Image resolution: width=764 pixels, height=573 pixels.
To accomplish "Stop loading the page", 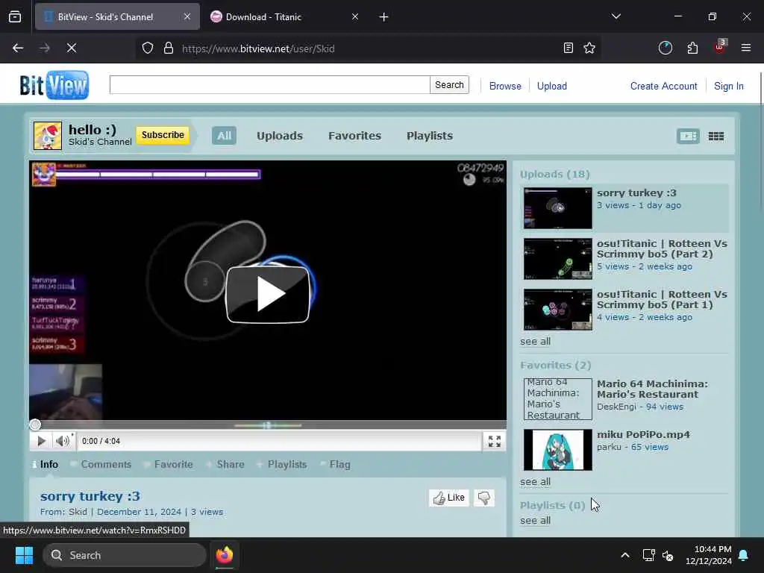I will tap(71, 48).
